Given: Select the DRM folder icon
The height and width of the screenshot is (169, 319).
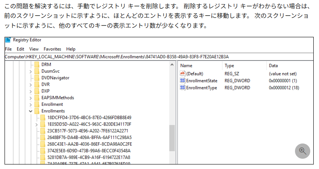Looking at the screenshot, I should click(x=37, y=65).
